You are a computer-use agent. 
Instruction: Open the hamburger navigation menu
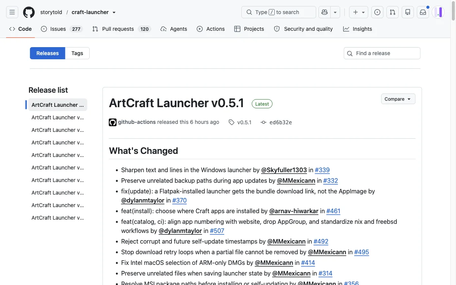pos(12,12)
